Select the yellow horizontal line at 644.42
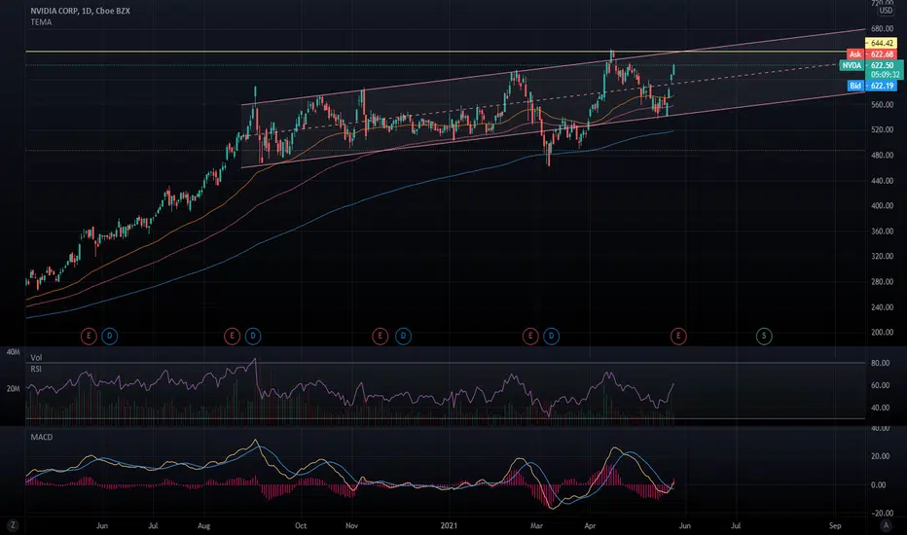This screenshot has width=907, height=535. tap(446, 52)
